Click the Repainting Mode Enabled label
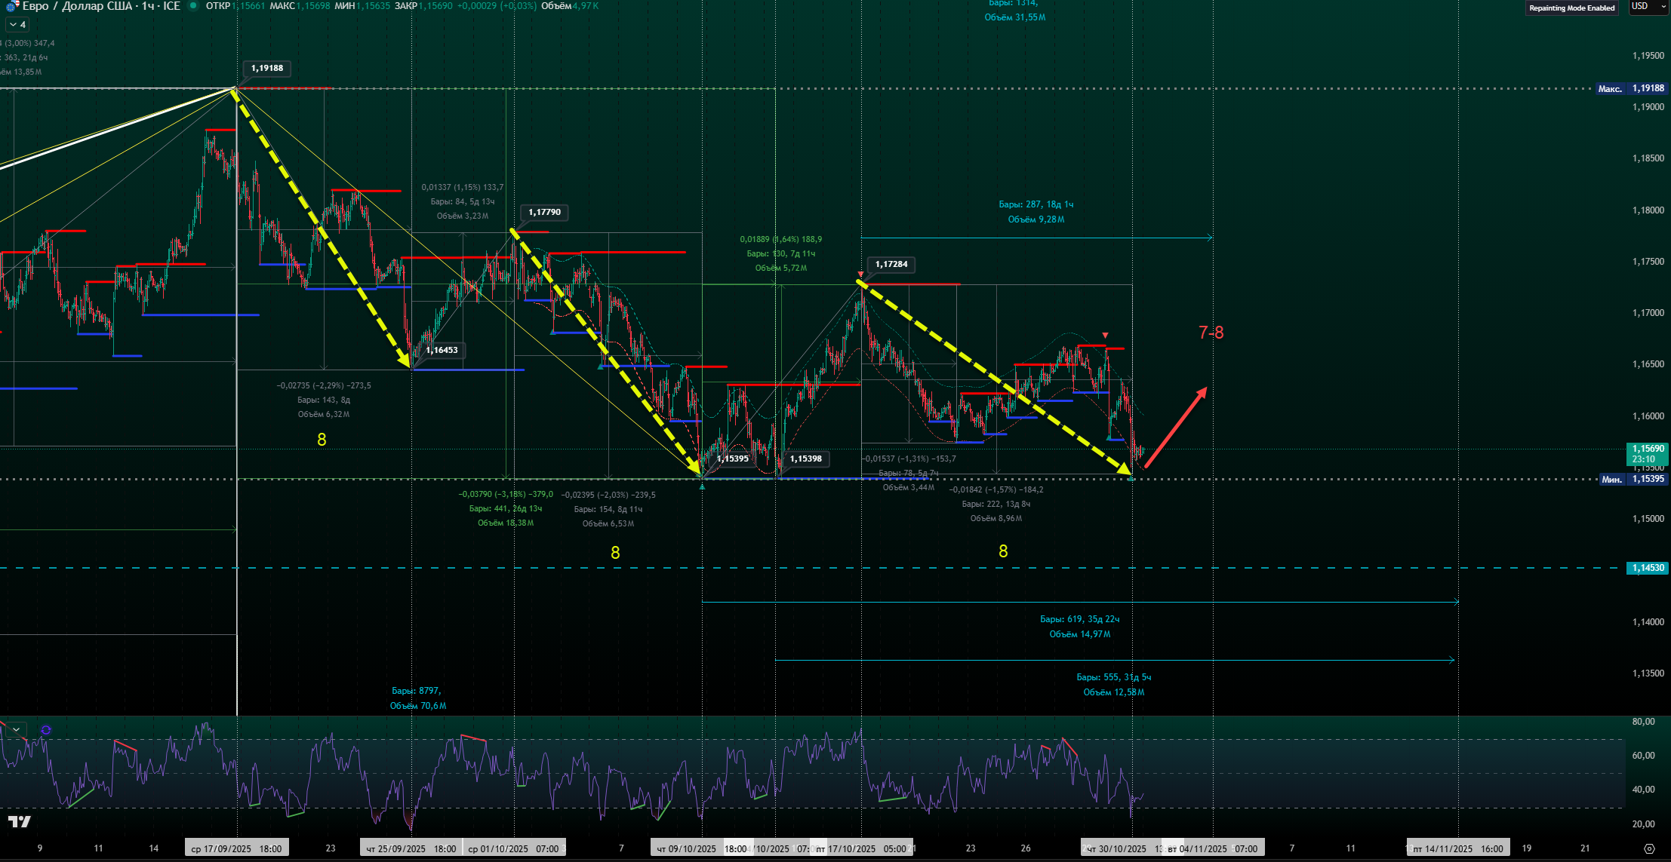The width and height of the screenshot is (1671, 862). 1571,8
